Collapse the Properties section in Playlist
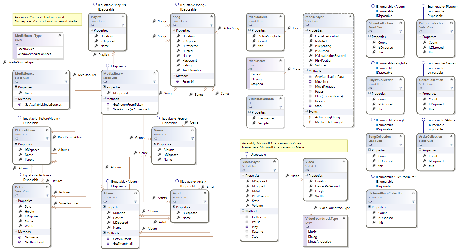 pyautogui.click(x=92, y=30)
